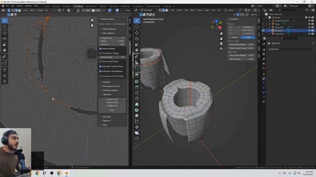Click the Add Modifier button

[291, 49]
